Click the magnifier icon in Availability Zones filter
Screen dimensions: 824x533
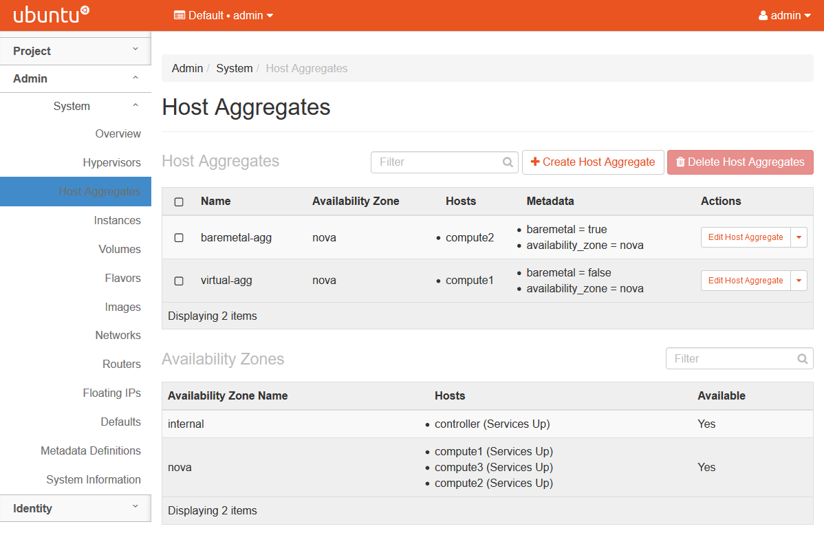point(802,358)
